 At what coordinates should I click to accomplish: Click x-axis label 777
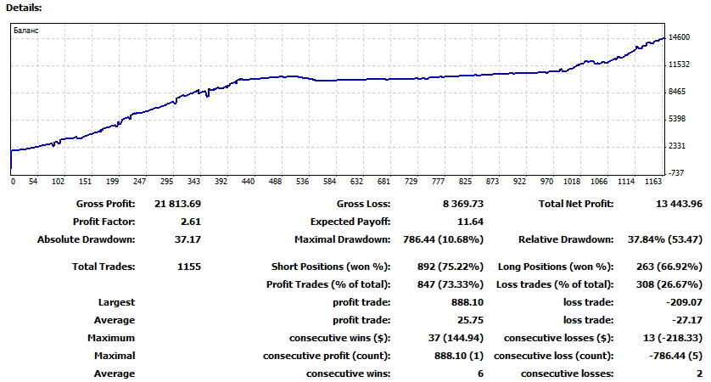coord(438,182)
